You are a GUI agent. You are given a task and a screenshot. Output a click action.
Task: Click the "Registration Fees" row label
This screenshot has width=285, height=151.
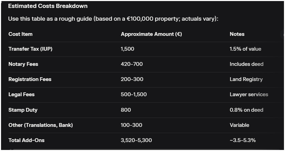[30, 79]
